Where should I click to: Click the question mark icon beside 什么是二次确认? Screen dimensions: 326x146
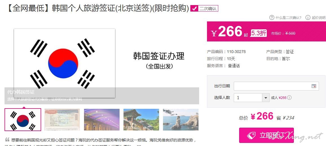tap(272, 17)
